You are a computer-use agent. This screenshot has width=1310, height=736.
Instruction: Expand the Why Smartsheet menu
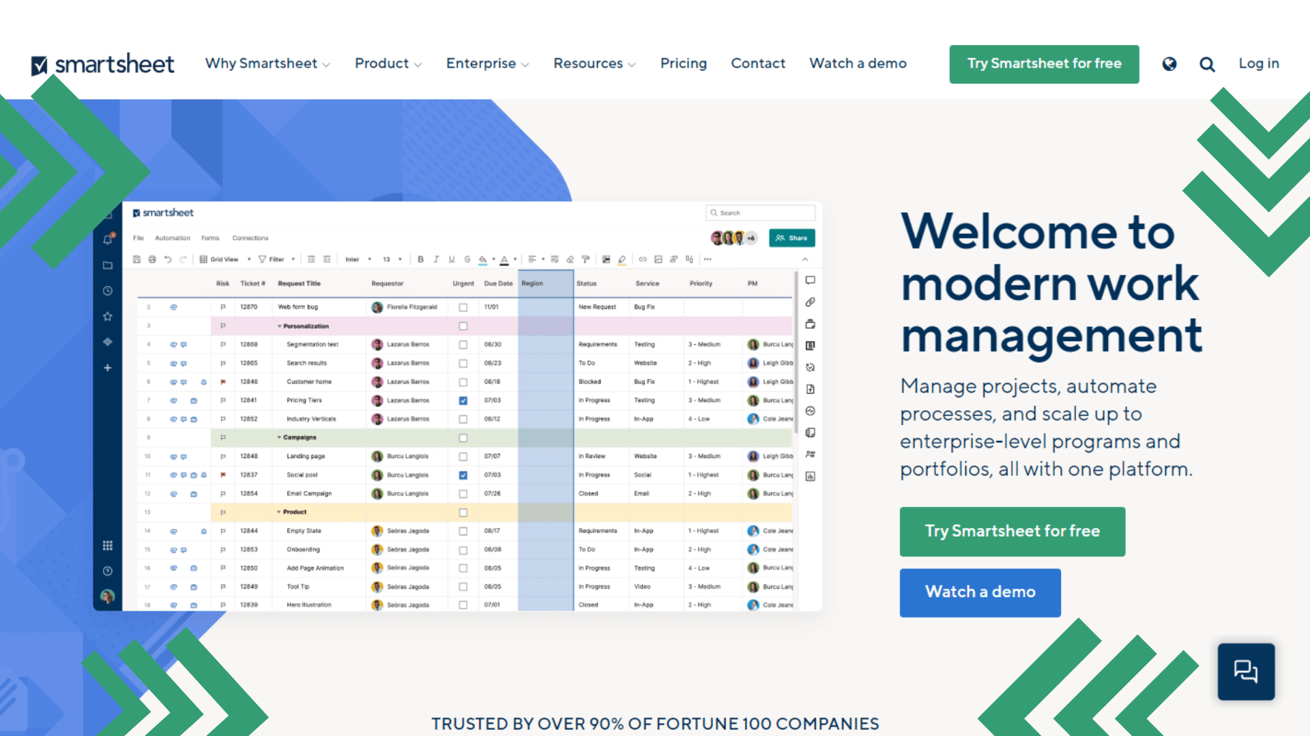[x=268, y=63]
